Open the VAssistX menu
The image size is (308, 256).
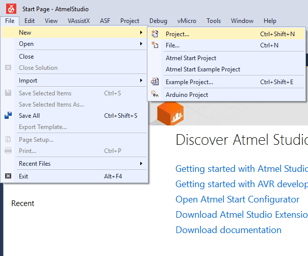[79, 21]
